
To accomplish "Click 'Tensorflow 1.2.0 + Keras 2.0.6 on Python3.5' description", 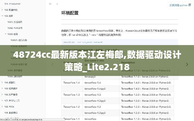I will click(146, 107).
